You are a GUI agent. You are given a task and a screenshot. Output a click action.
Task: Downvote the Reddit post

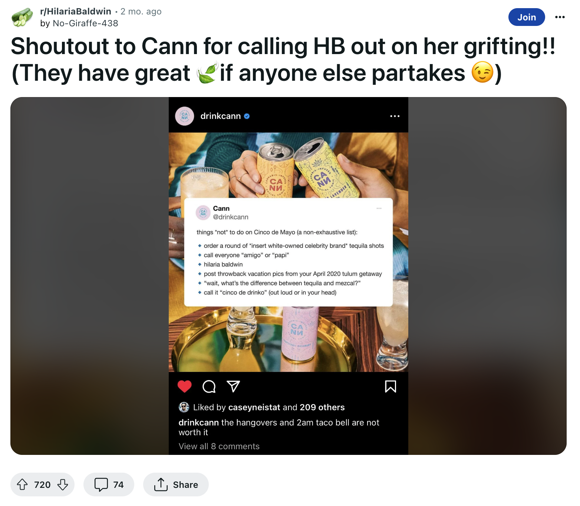63,485
